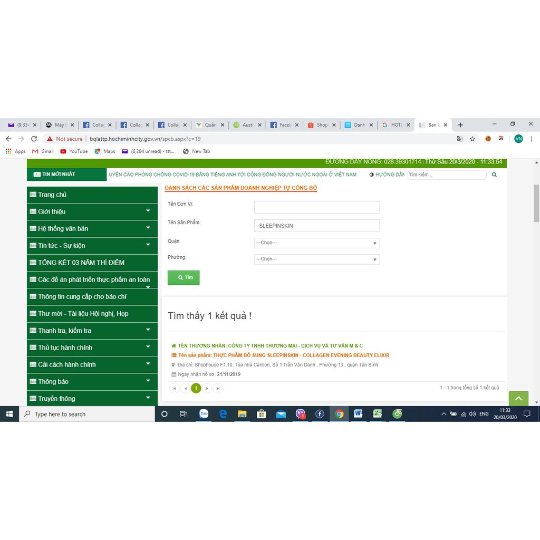Image resolution: width=540 pixels, height=540 pixels.
Task: Click the scrolling COVID-19 news headline
Action: pyautogui.click(x=233, y=175)
